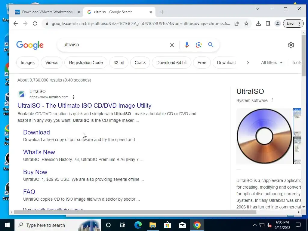Select the Download 64 bit filter chip
Screen dimensions: 308x231
click(x=171, y=63)
